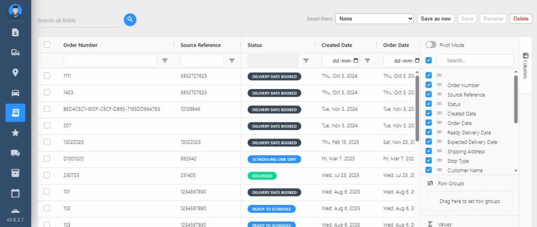Click the blue search magnifier button
This screenshot has width=537, height=227.
click(130, 20)
